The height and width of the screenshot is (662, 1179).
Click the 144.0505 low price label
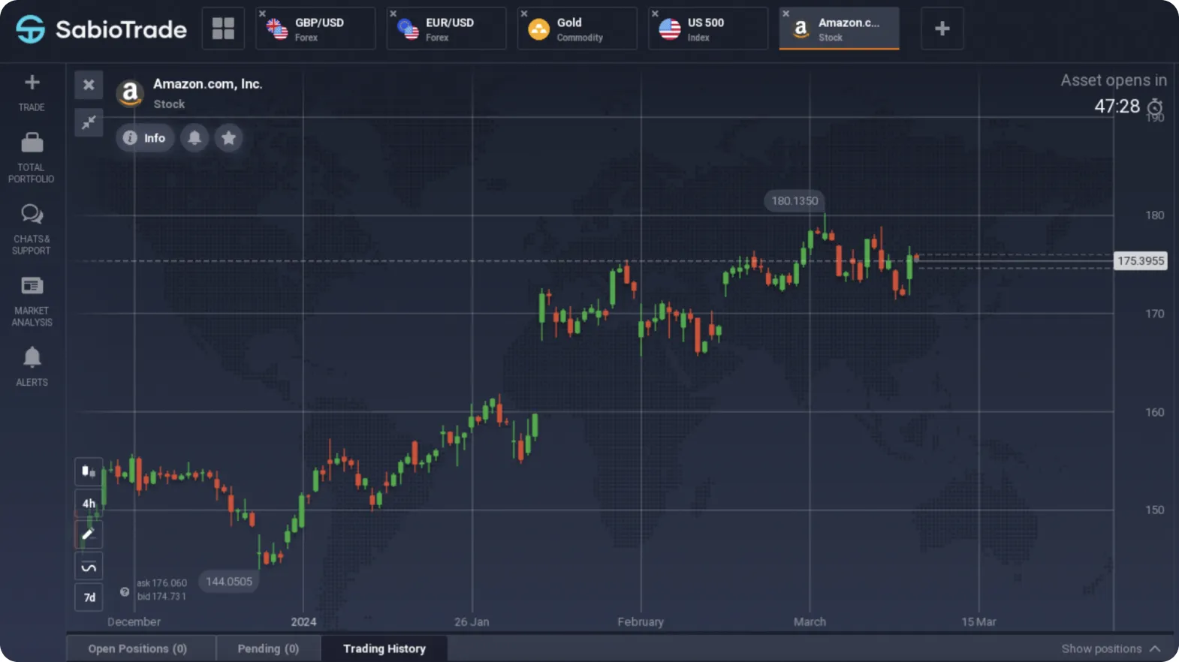click(x=229, y=582)
